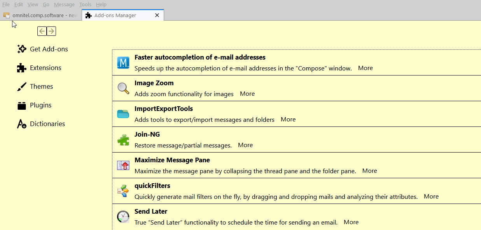Click the back navigation arrow
The width and height of the screenshot is (481, 230).
pyautogui.click(x=42, y=31)
